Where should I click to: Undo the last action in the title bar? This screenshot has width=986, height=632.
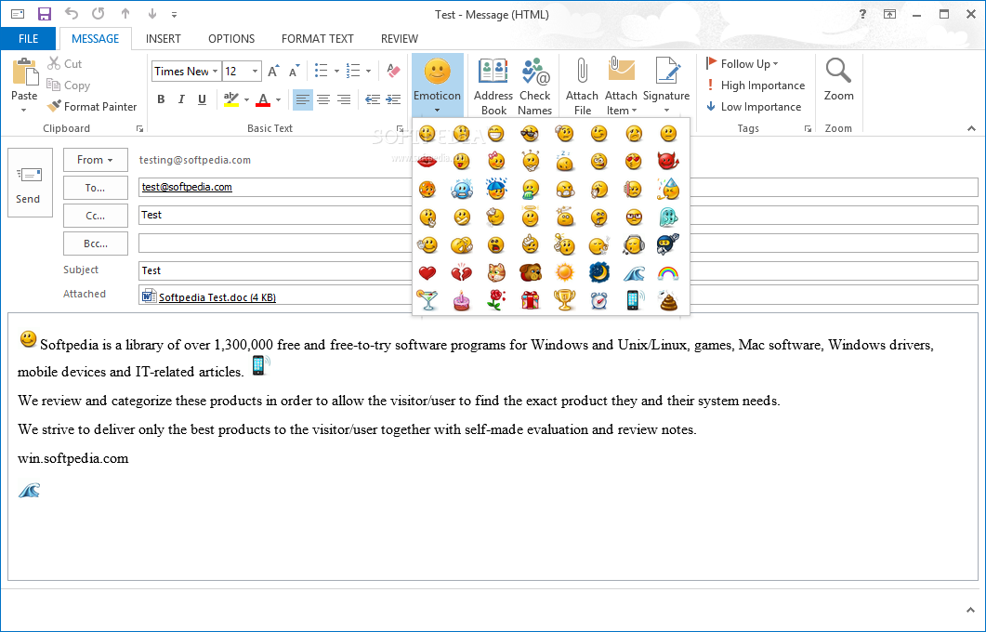[71, 14]
